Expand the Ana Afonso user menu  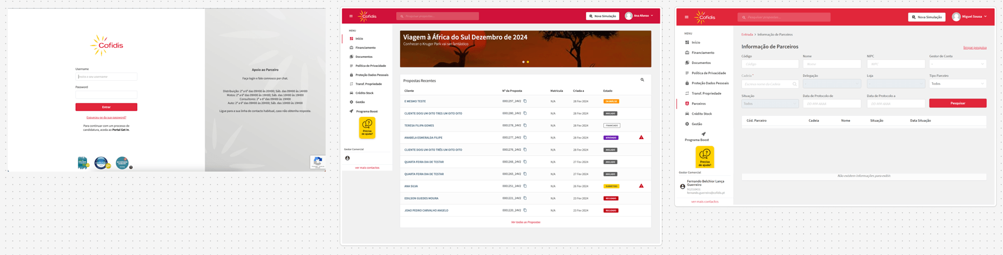pyautogui.click(x=639, y=16)
